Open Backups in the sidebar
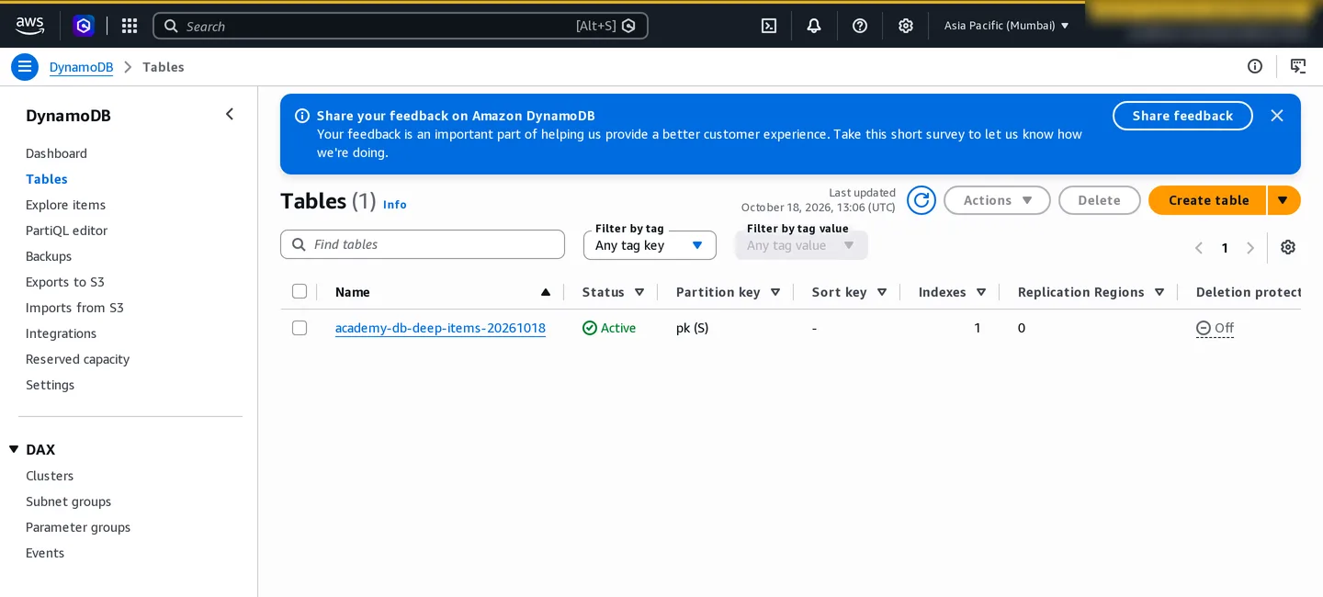 (x=49, y=256)
